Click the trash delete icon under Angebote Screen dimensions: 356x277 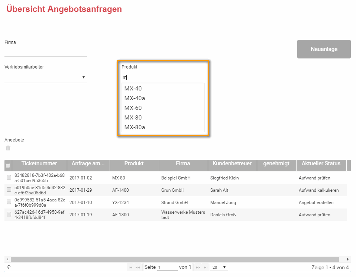pos(8,148)
